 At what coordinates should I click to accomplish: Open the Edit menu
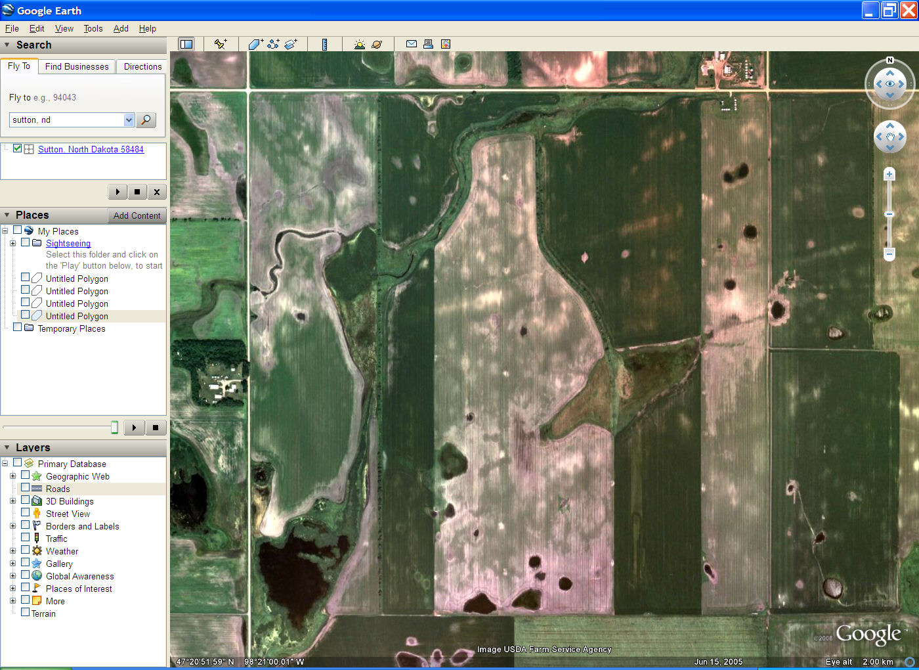click(37, 28)
